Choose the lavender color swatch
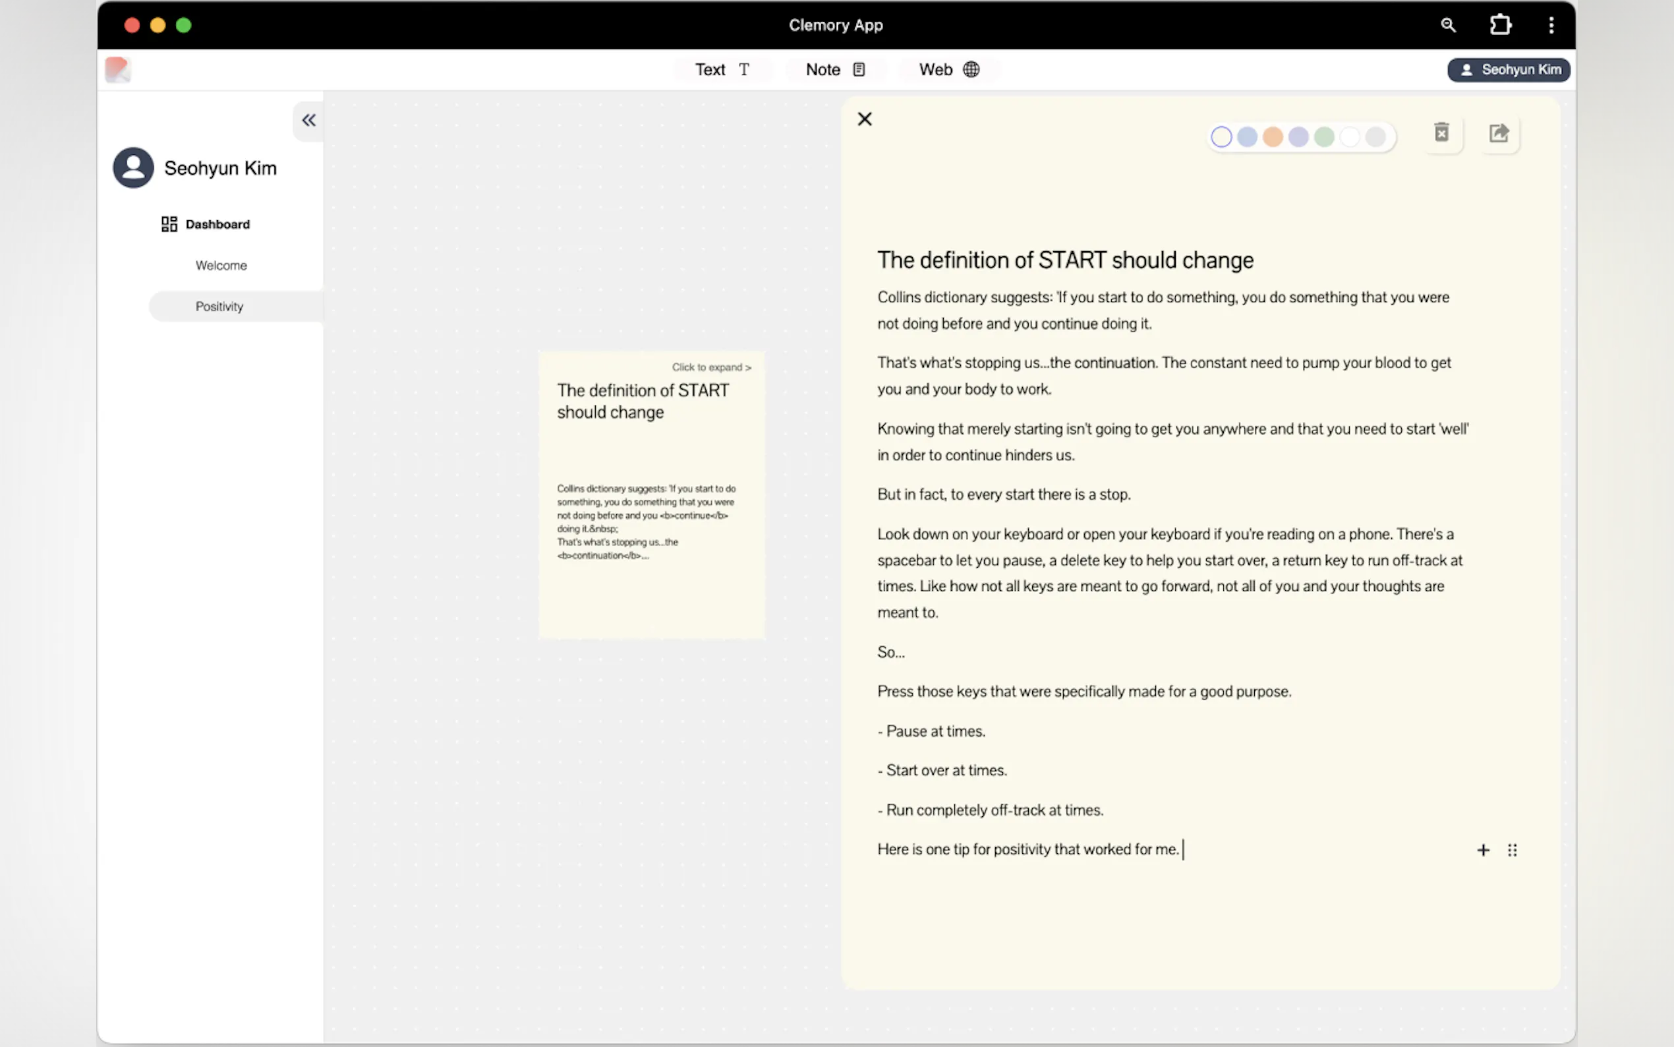The width and height of the screenshot is (1674, 1047). tap(1298, 137)
